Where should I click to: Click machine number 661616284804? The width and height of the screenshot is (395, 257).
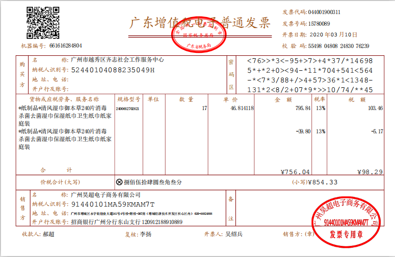tap(66, 46)
